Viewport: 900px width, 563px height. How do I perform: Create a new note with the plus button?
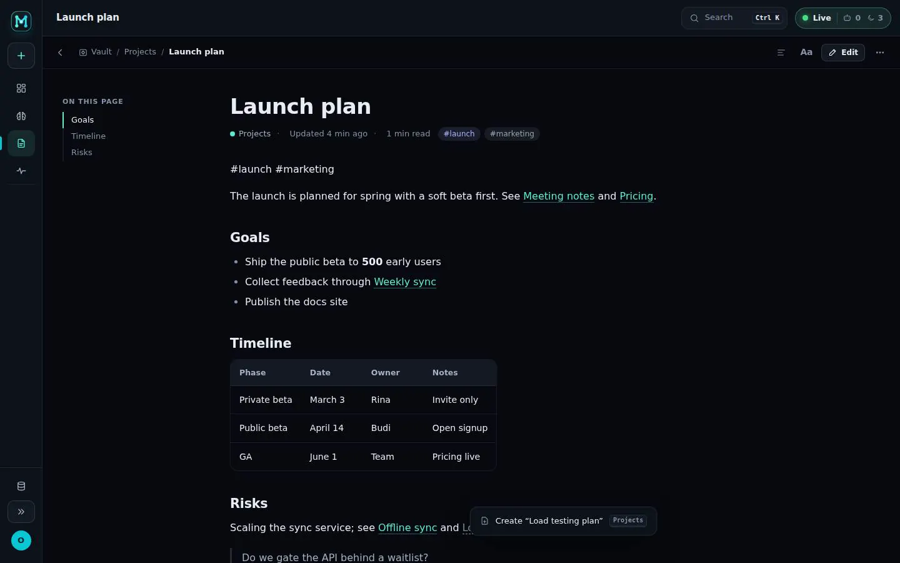(21, 56)
